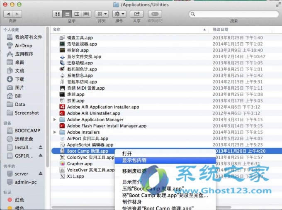Switch to Cover Flow view mode
This screenshot has width=282, height=210.
click(x=86, y=14)
